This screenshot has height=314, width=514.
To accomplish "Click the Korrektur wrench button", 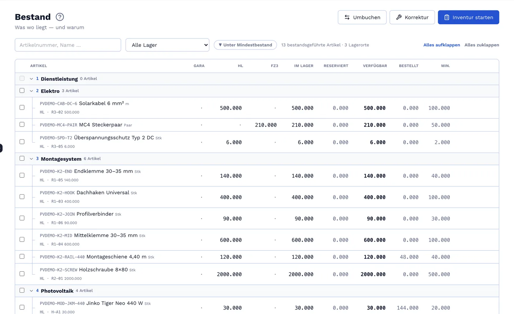I will tap(412, 17).
